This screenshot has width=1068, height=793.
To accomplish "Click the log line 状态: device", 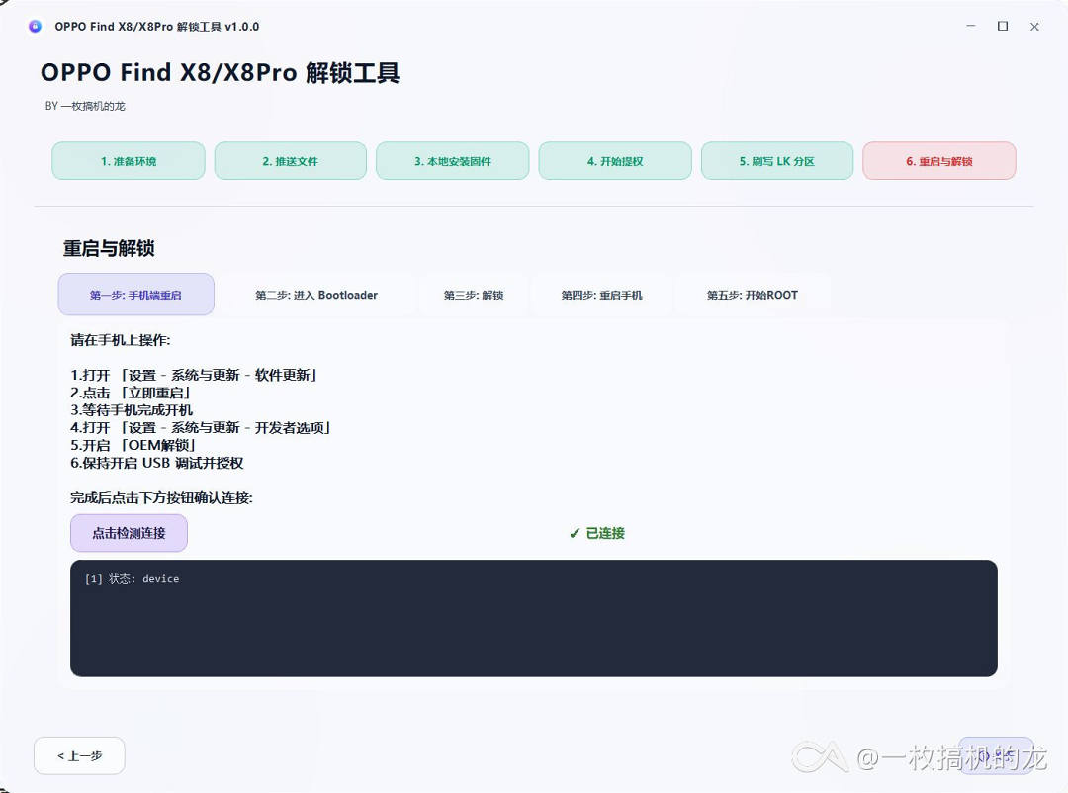I will pos(133,579).
